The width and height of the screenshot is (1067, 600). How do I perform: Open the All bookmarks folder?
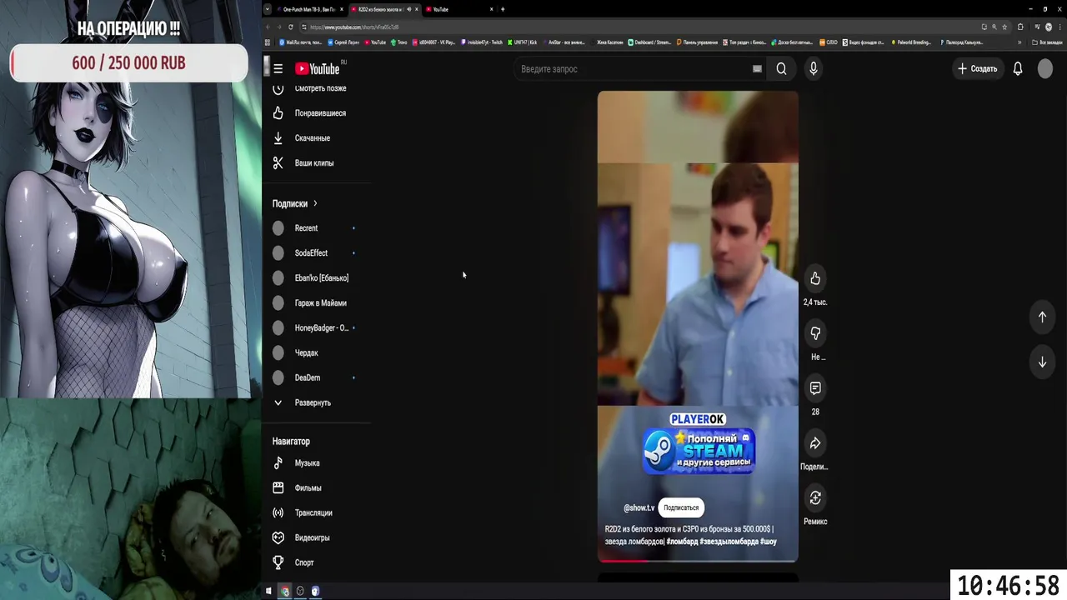tap(1047, 42)
